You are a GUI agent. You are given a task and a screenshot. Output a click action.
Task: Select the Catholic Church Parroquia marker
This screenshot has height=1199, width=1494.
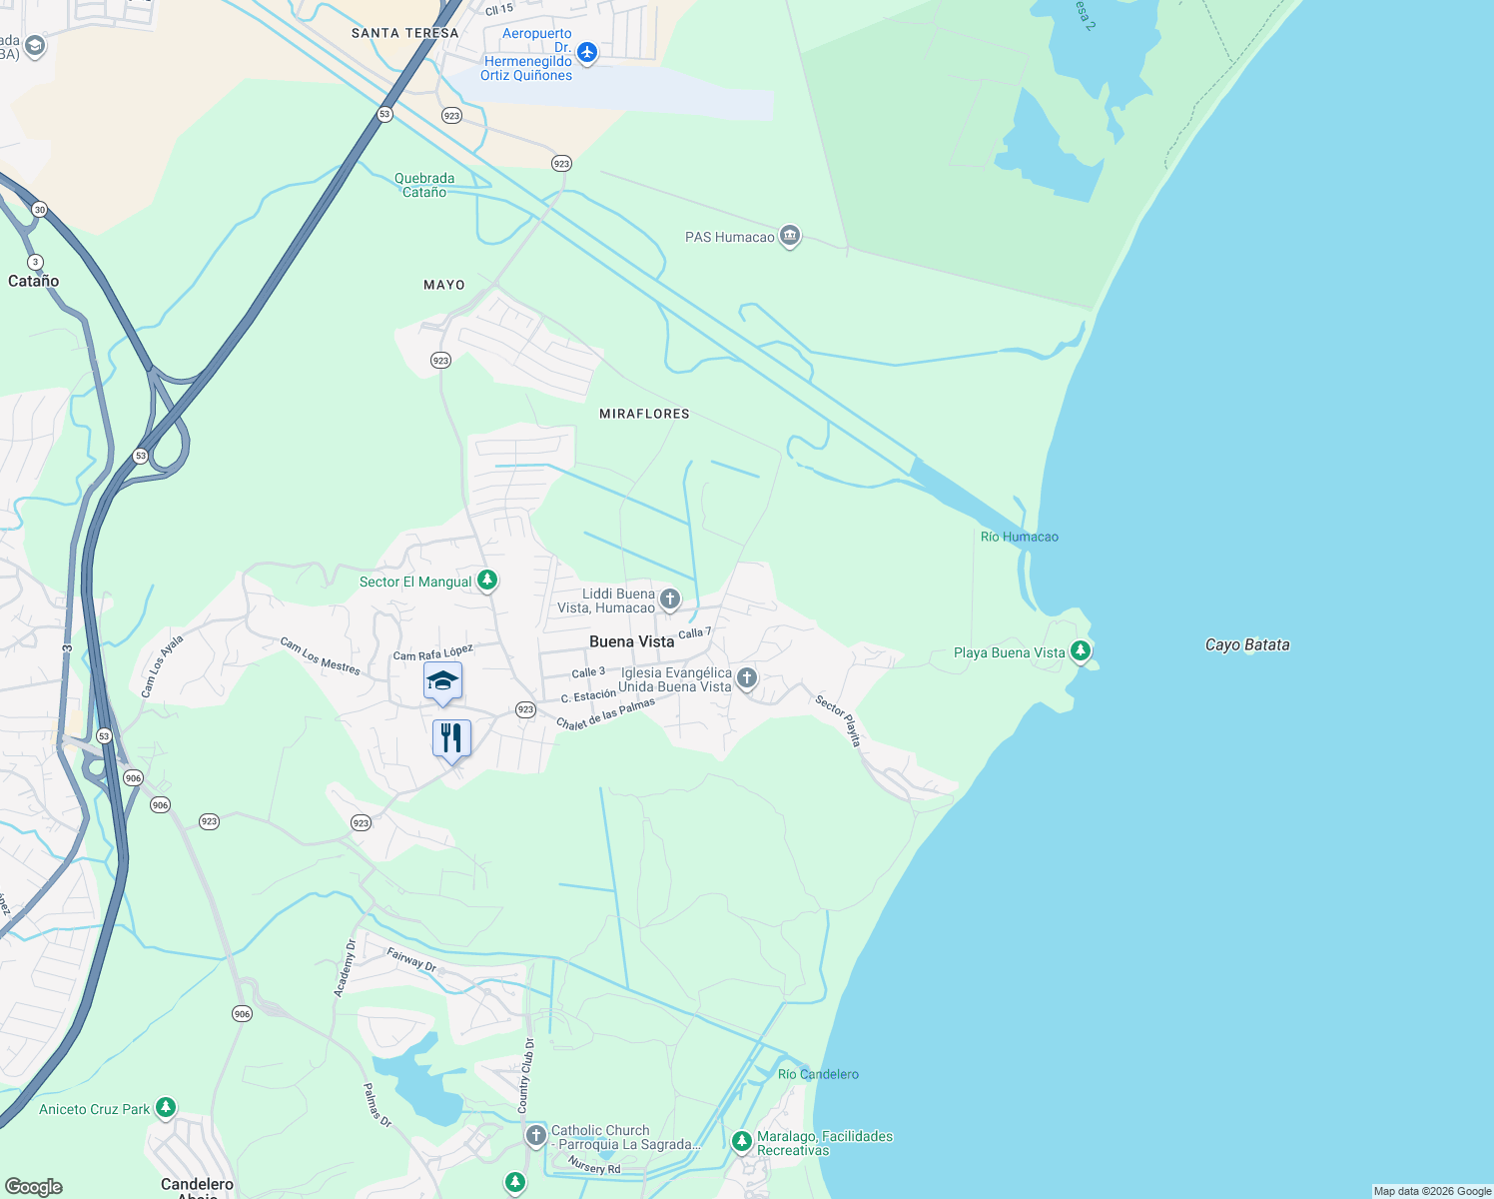(x=536, y=1135)
